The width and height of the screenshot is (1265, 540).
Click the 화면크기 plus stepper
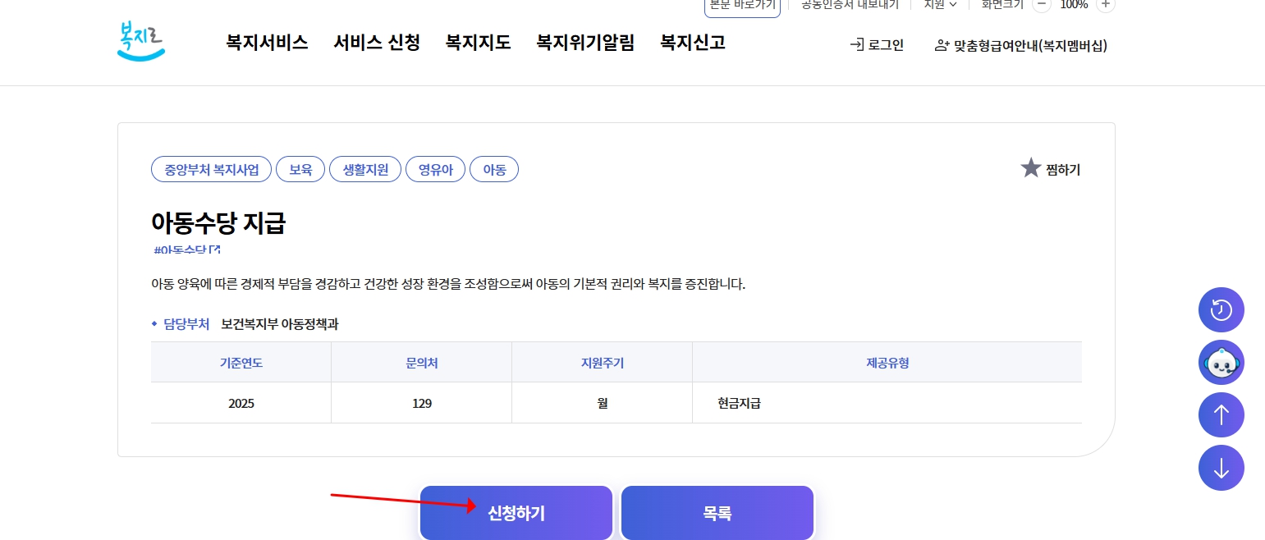[1105, 4]
